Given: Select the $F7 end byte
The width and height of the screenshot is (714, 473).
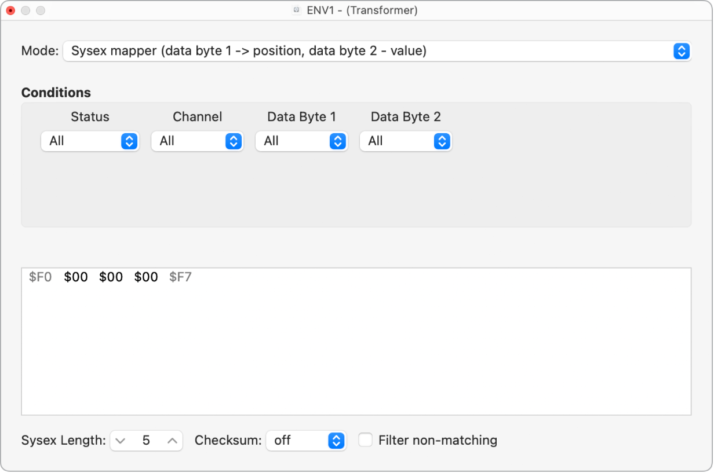Looking at the screenshot, I should [x=180, y=277].
